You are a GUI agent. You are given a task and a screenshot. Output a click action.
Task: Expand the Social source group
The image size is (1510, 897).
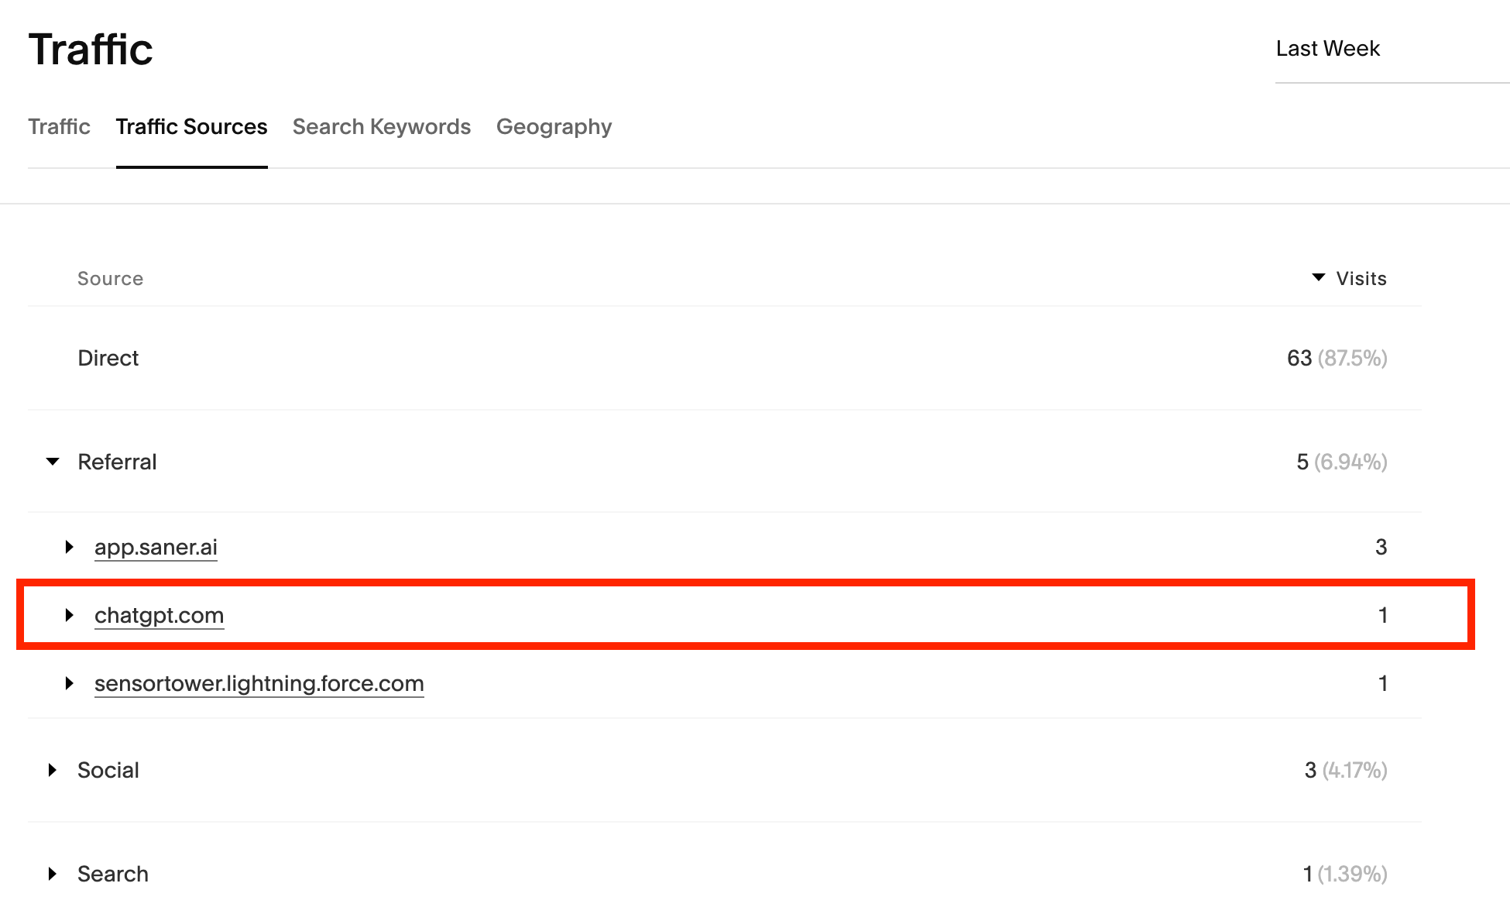pos(53,770)
